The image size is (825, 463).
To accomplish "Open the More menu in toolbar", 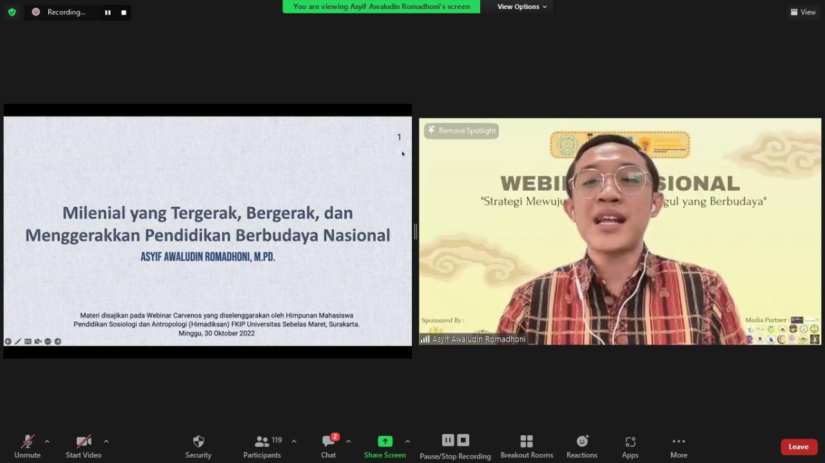I will click(x=678, y=446).
